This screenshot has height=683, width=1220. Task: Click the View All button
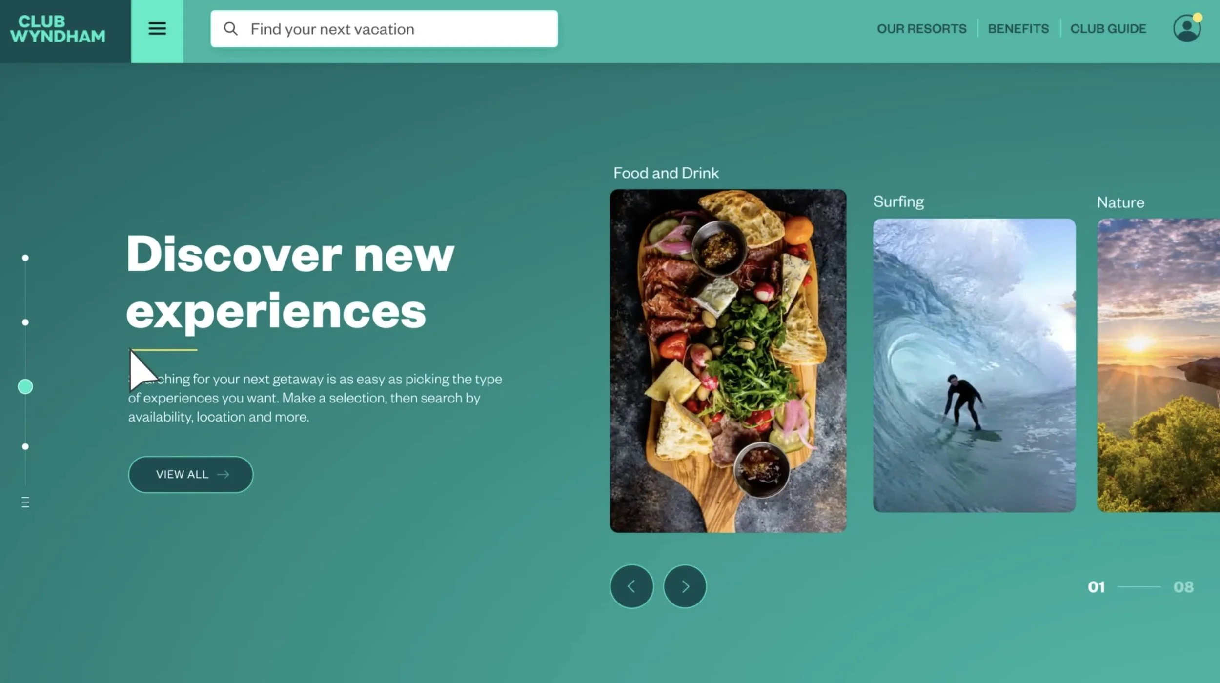click(191, 474)
